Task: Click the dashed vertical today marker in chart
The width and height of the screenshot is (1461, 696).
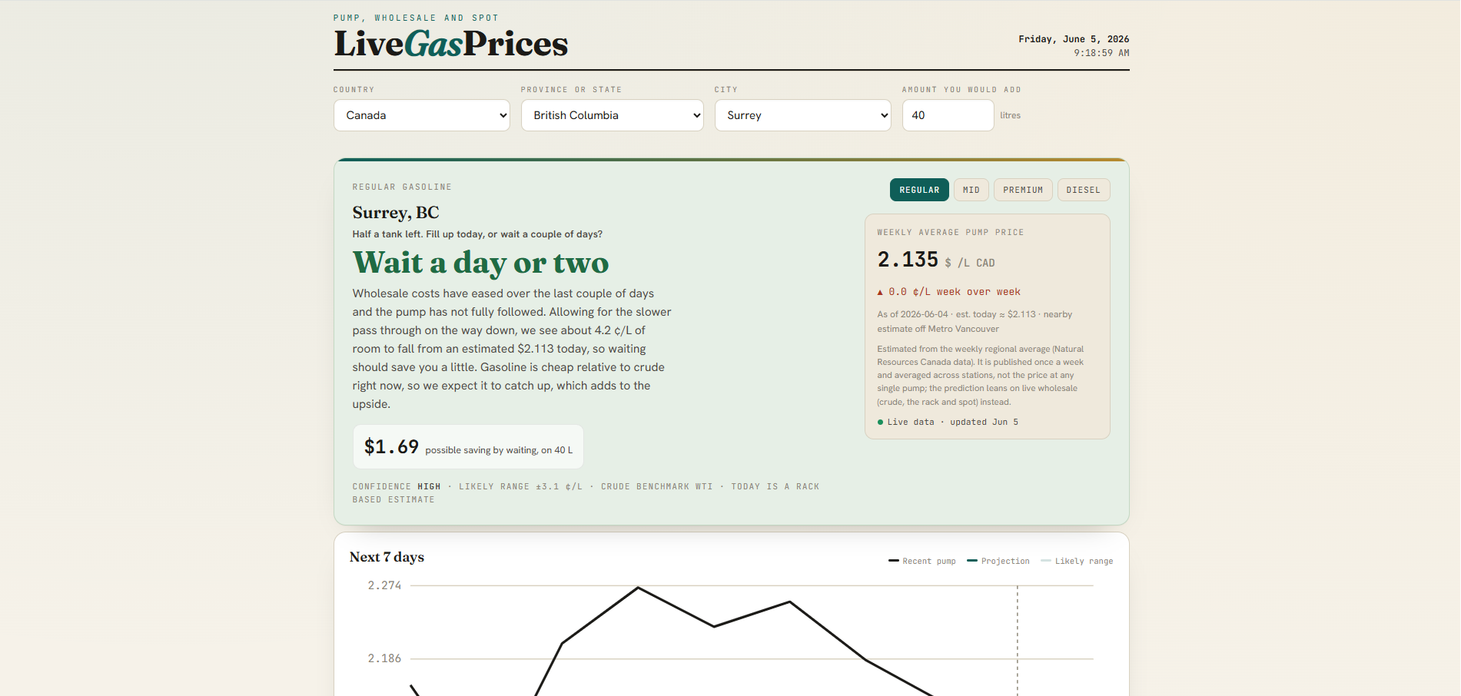Action: 1018,641
